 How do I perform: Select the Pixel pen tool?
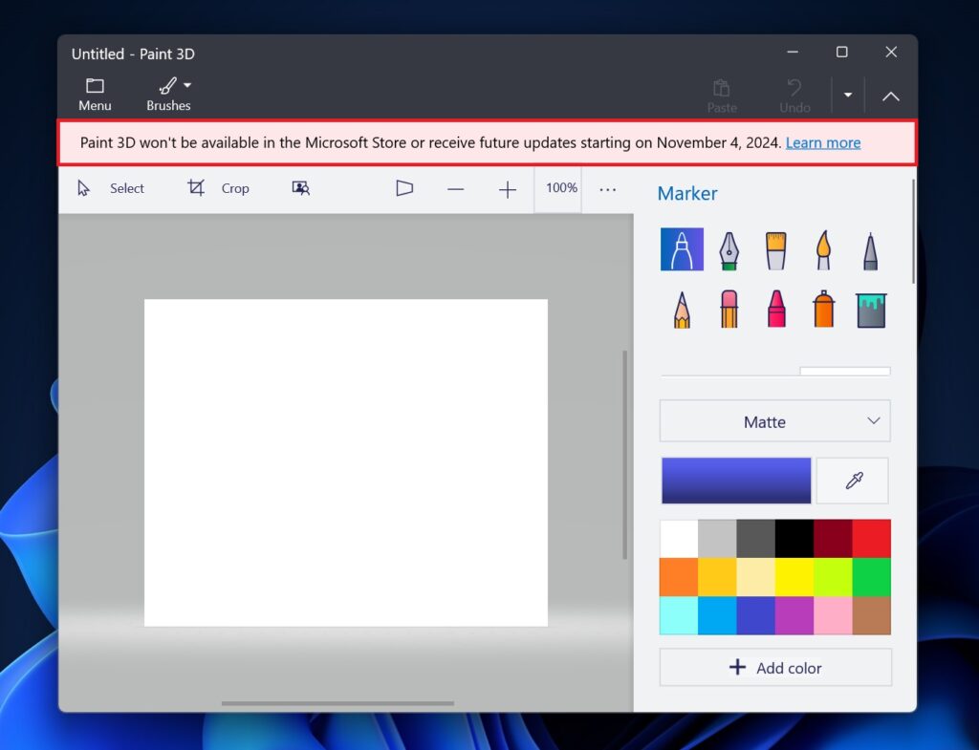[871, 249]
